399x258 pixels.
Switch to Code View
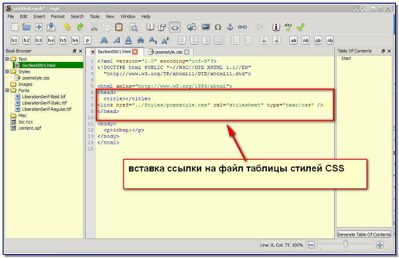[175, 27]
